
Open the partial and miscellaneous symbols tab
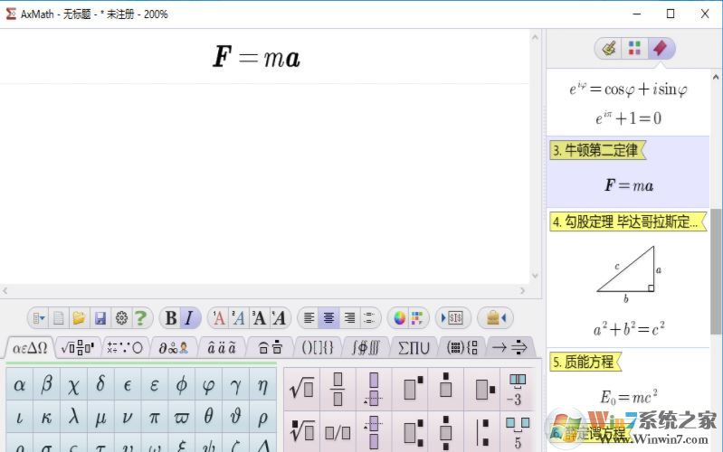tap(174, 348)
